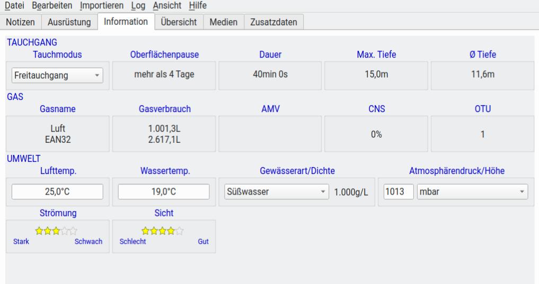Open the mbar pressure unit dropdown
The width and height of the screenshot is (539, 284).
point(472,192)
